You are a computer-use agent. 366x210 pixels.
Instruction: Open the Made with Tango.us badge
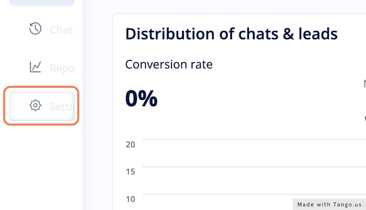coord(329,205)
